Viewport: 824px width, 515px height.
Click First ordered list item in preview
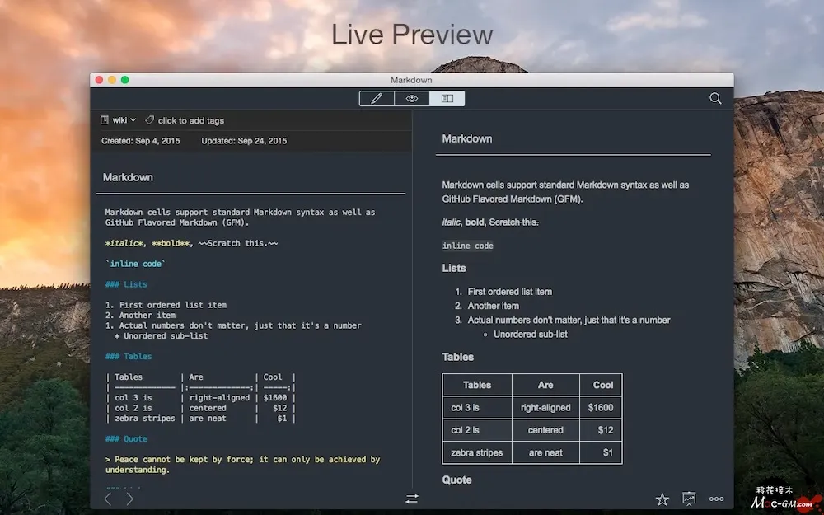[510, 292]
